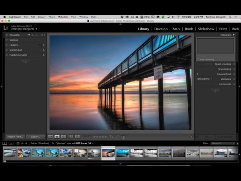Select Loupe view icon in toolbar

tap(57, 137)
